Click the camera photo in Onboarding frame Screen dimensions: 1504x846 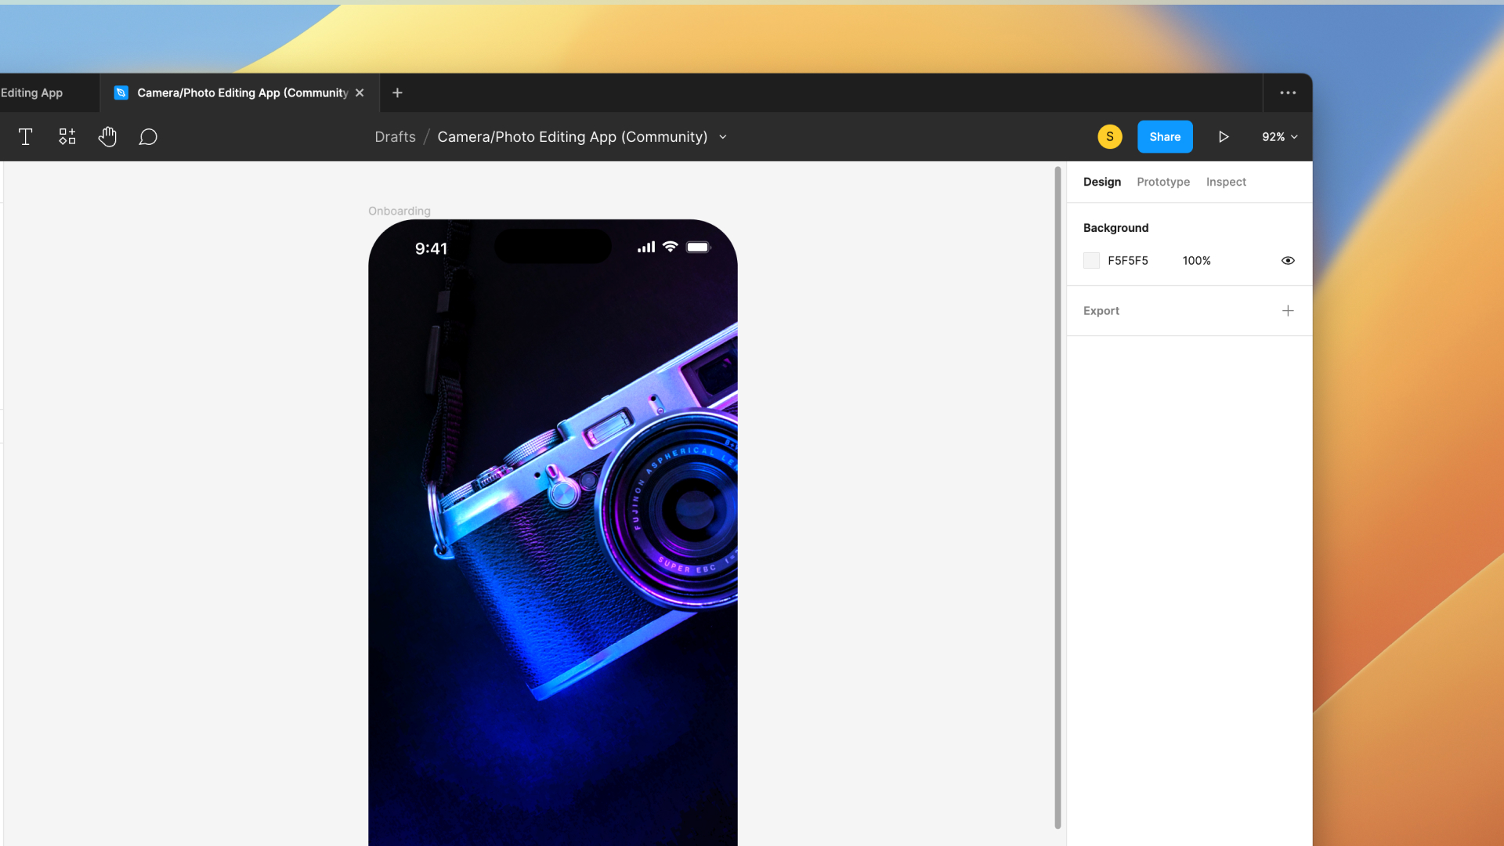click(x=553, y=533)
